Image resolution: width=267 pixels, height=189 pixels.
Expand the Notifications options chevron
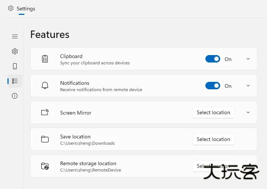click(x=248, y=86)
